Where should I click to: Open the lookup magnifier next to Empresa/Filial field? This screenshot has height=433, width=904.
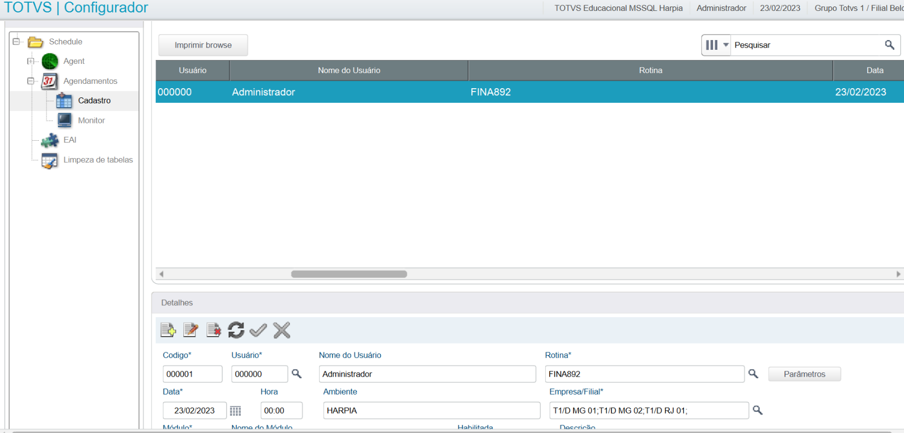coord(757,410)
